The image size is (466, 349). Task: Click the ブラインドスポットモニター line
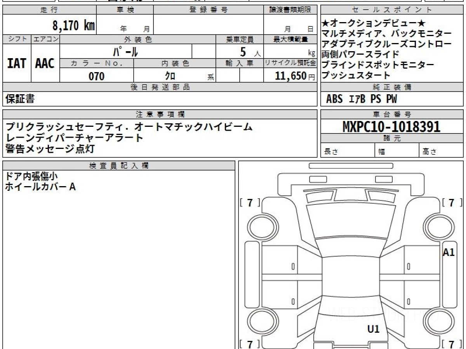click(x=378, y=65)
